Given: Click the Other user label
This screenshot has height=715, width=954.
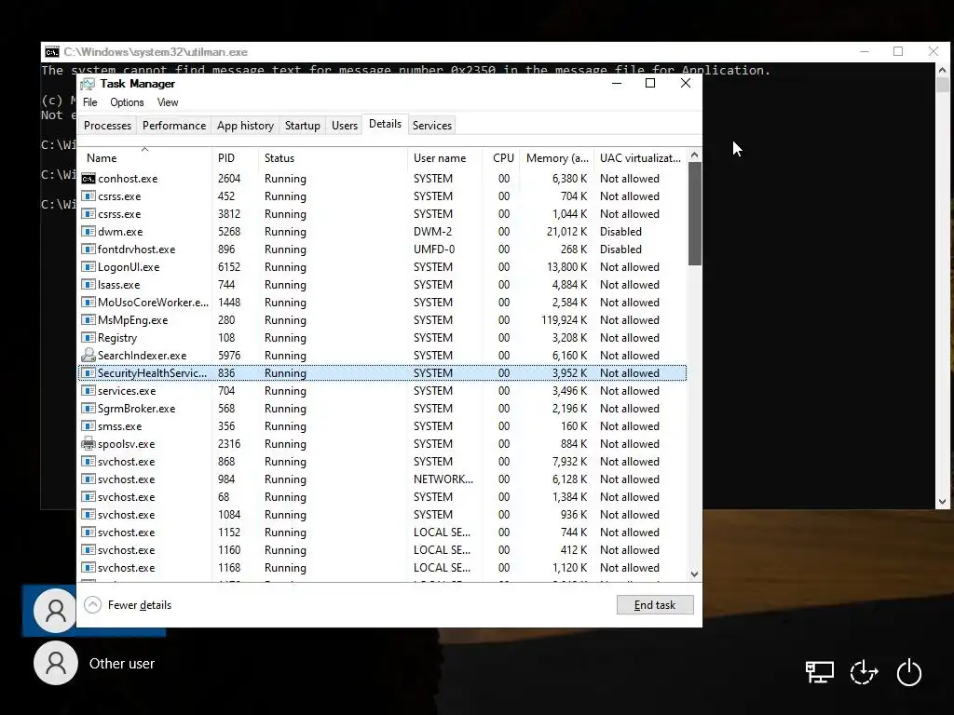Looking at the screenshot, I should (x=122, y=663).
